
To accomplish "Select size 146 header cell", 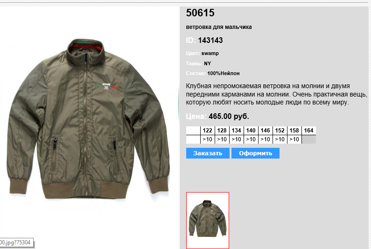I will 265,131.
